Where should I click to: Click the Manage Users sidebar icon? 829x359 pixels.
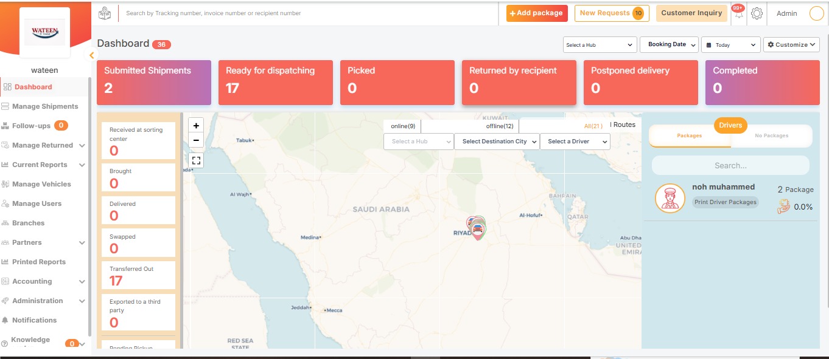[6, 203]
